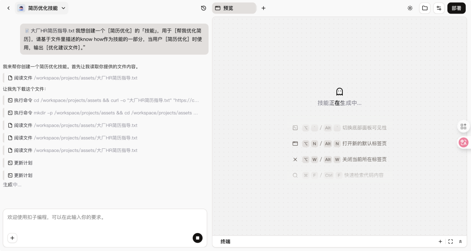
Task: Open the apps grid floating icon
Action: pos(463,127)
